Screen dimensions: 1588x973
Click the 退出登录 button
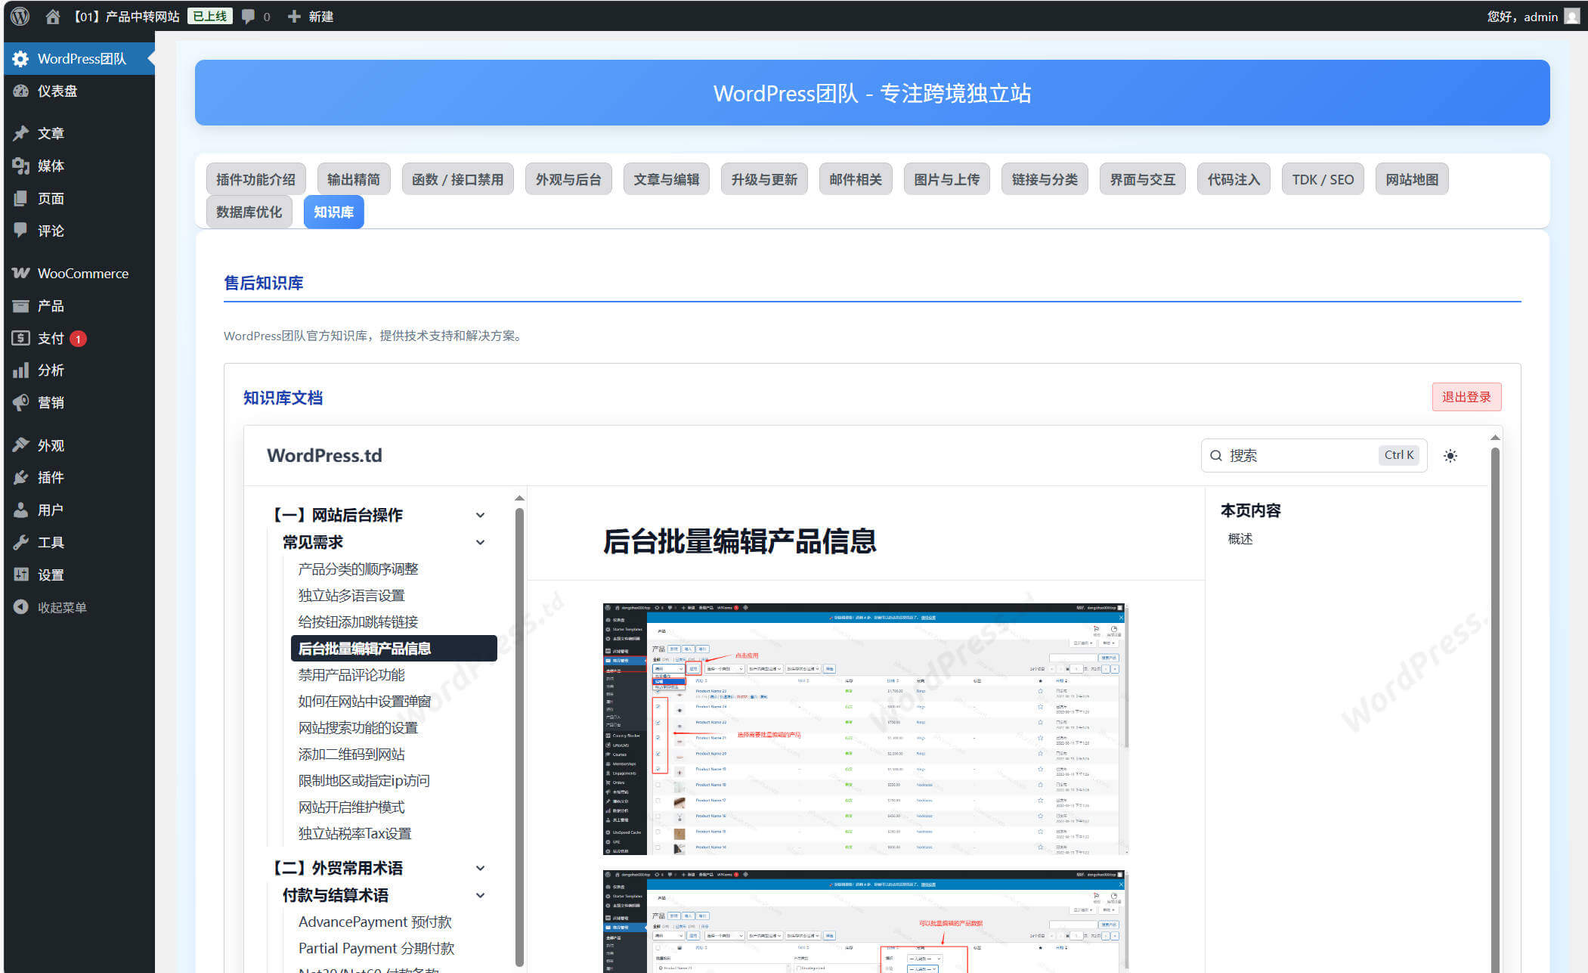pos(1466,397)
